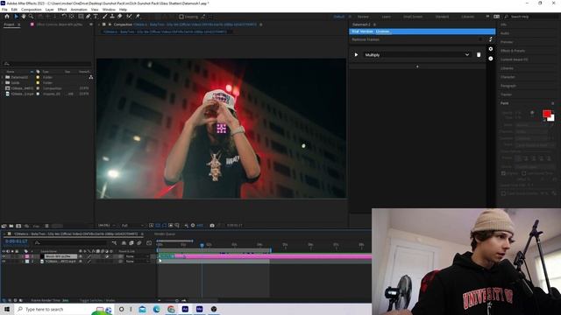Select the Rectangle shape tool
This screenshot has height=315, width=561.
pyautogui.click(x=81, y=17)
